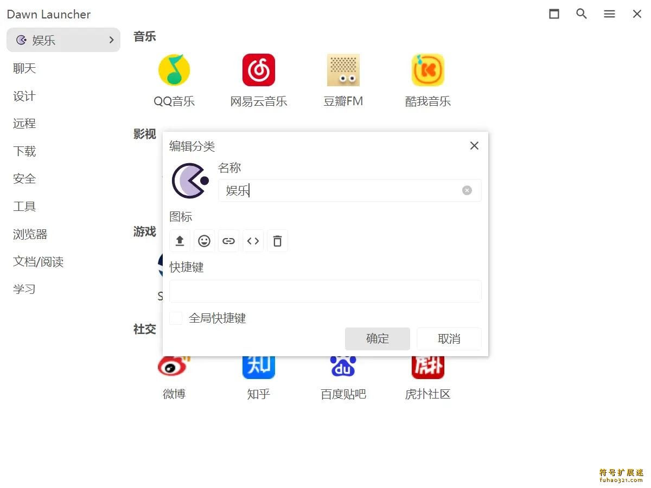The image size is (651, 488).
Task: Click the upload icon button under 图标
Action: tap(180, 241)
